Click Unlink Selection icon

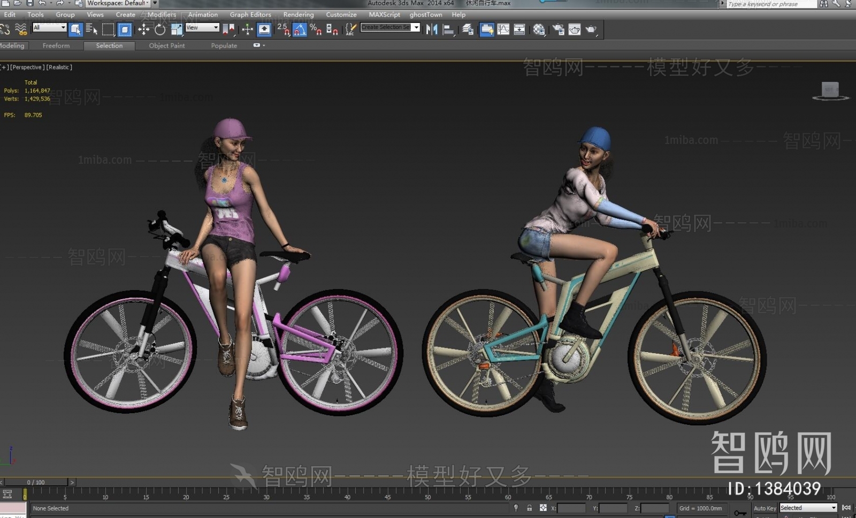5,29
